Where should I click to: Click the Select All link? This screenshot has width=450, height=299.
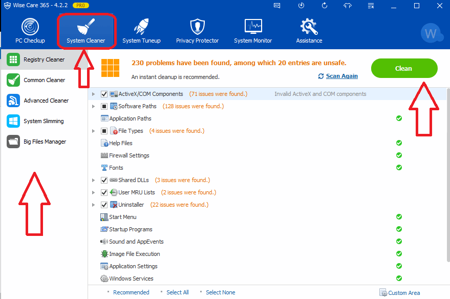click(x=178, y=292)
